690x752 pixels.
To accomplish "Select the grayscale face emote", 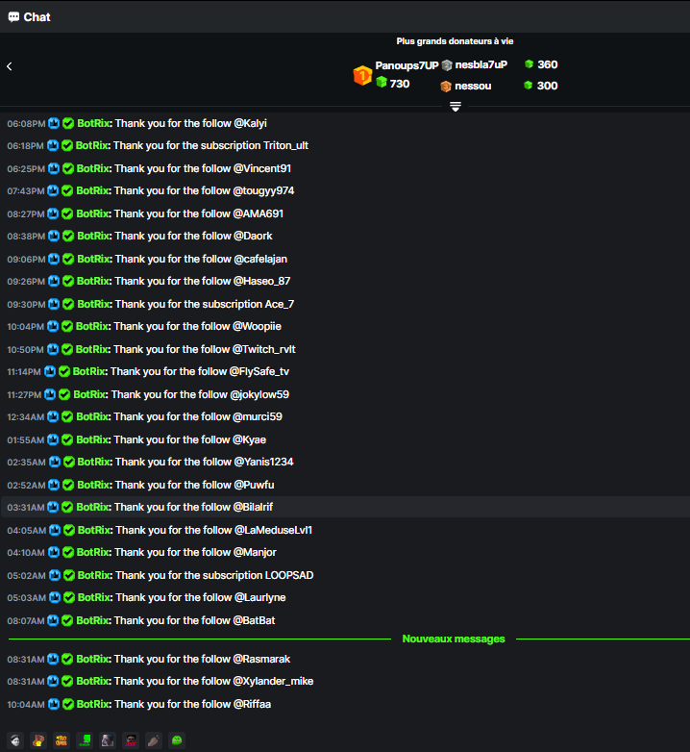I will click(x=15, y=740).
